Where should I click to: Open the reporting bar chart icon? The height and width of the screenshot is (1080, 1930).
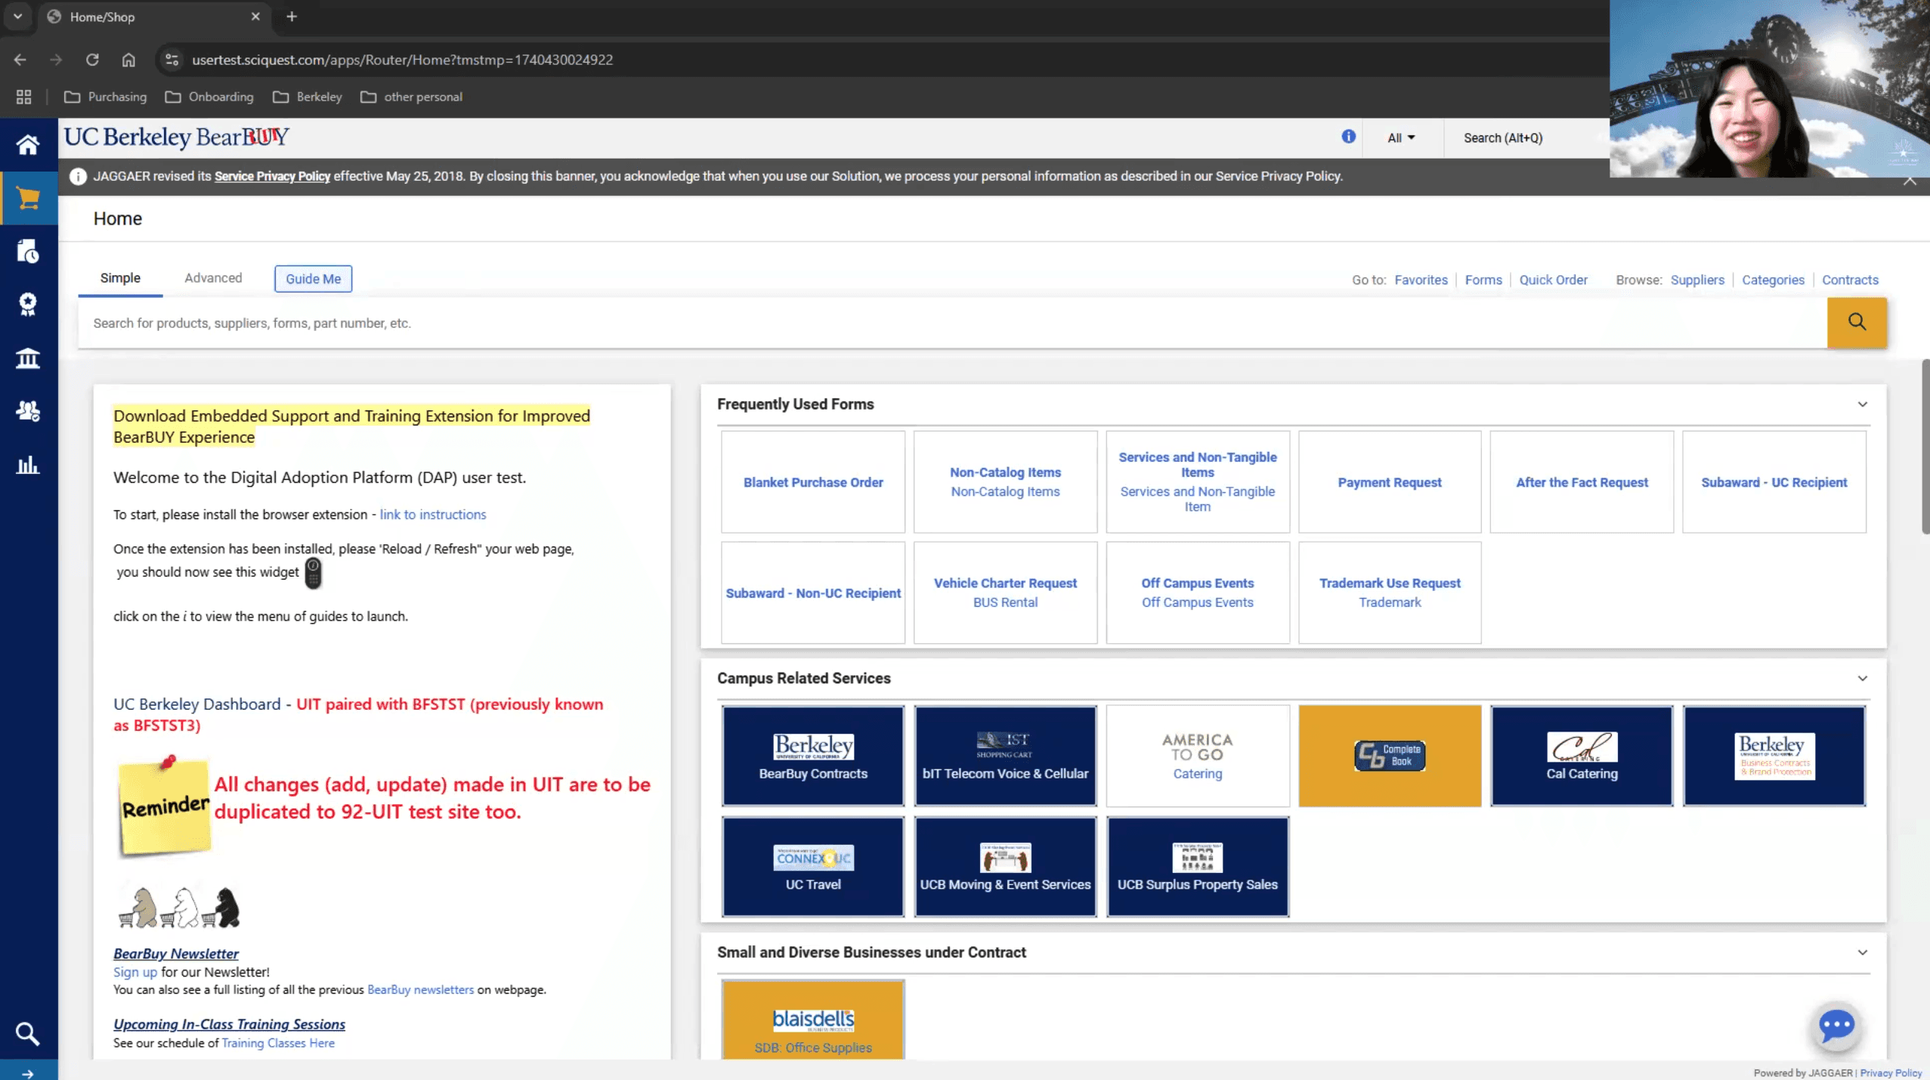28,465
